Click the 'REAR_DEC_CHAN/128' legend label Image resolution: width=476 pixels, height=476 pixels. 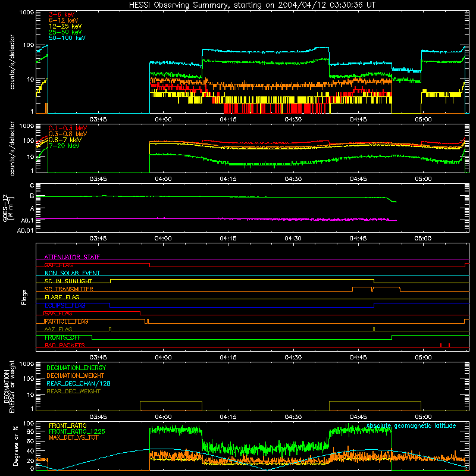(x=79, y=383)
